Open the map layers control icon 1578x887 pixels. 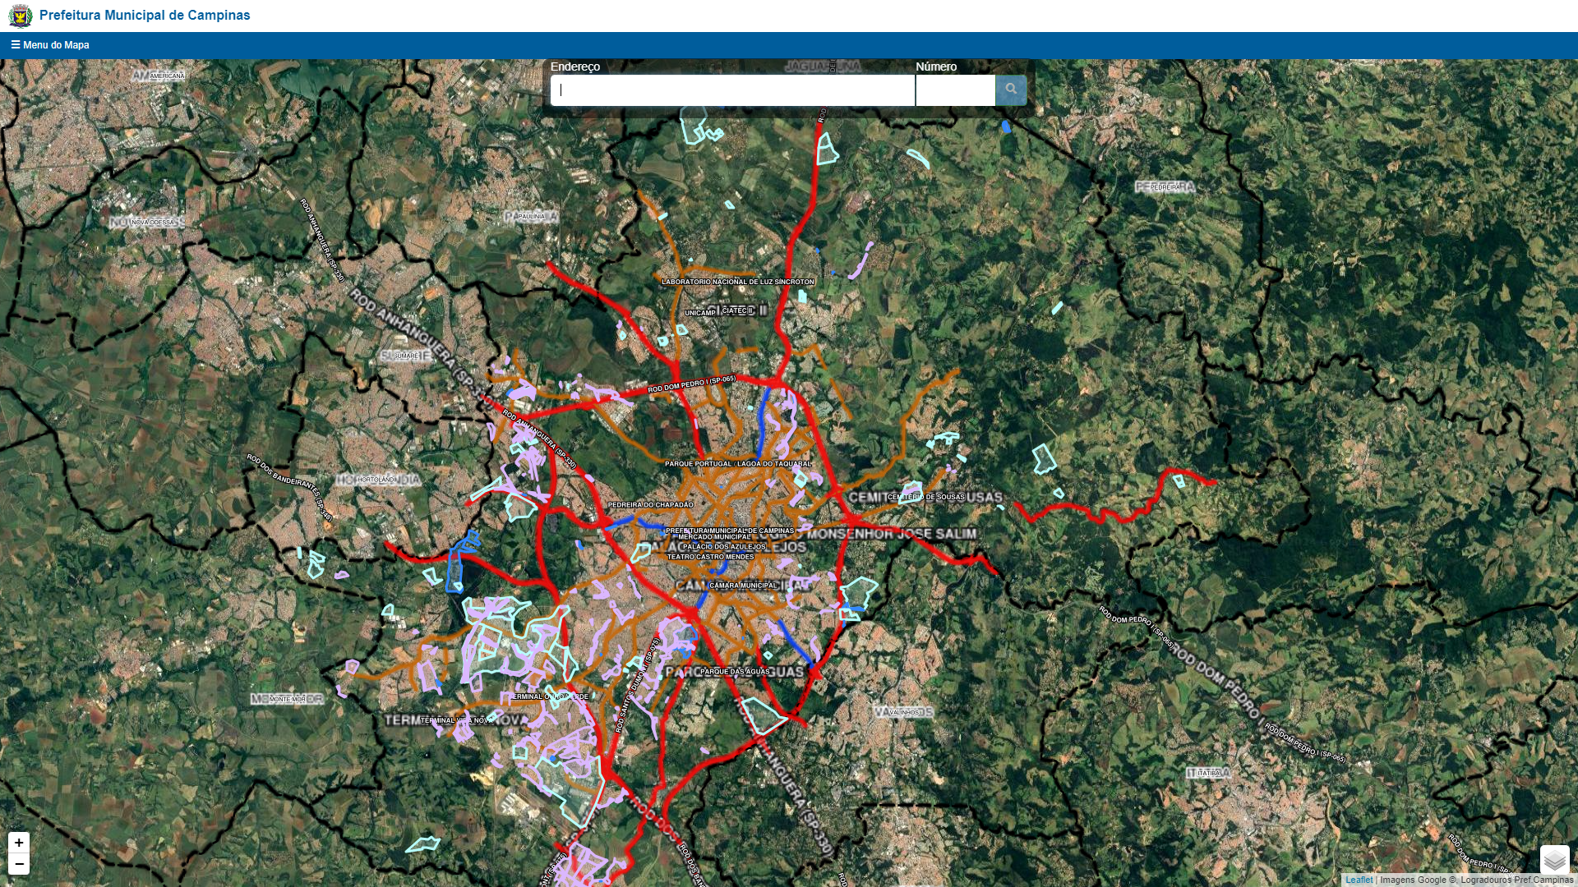[x=1554, y=860]
